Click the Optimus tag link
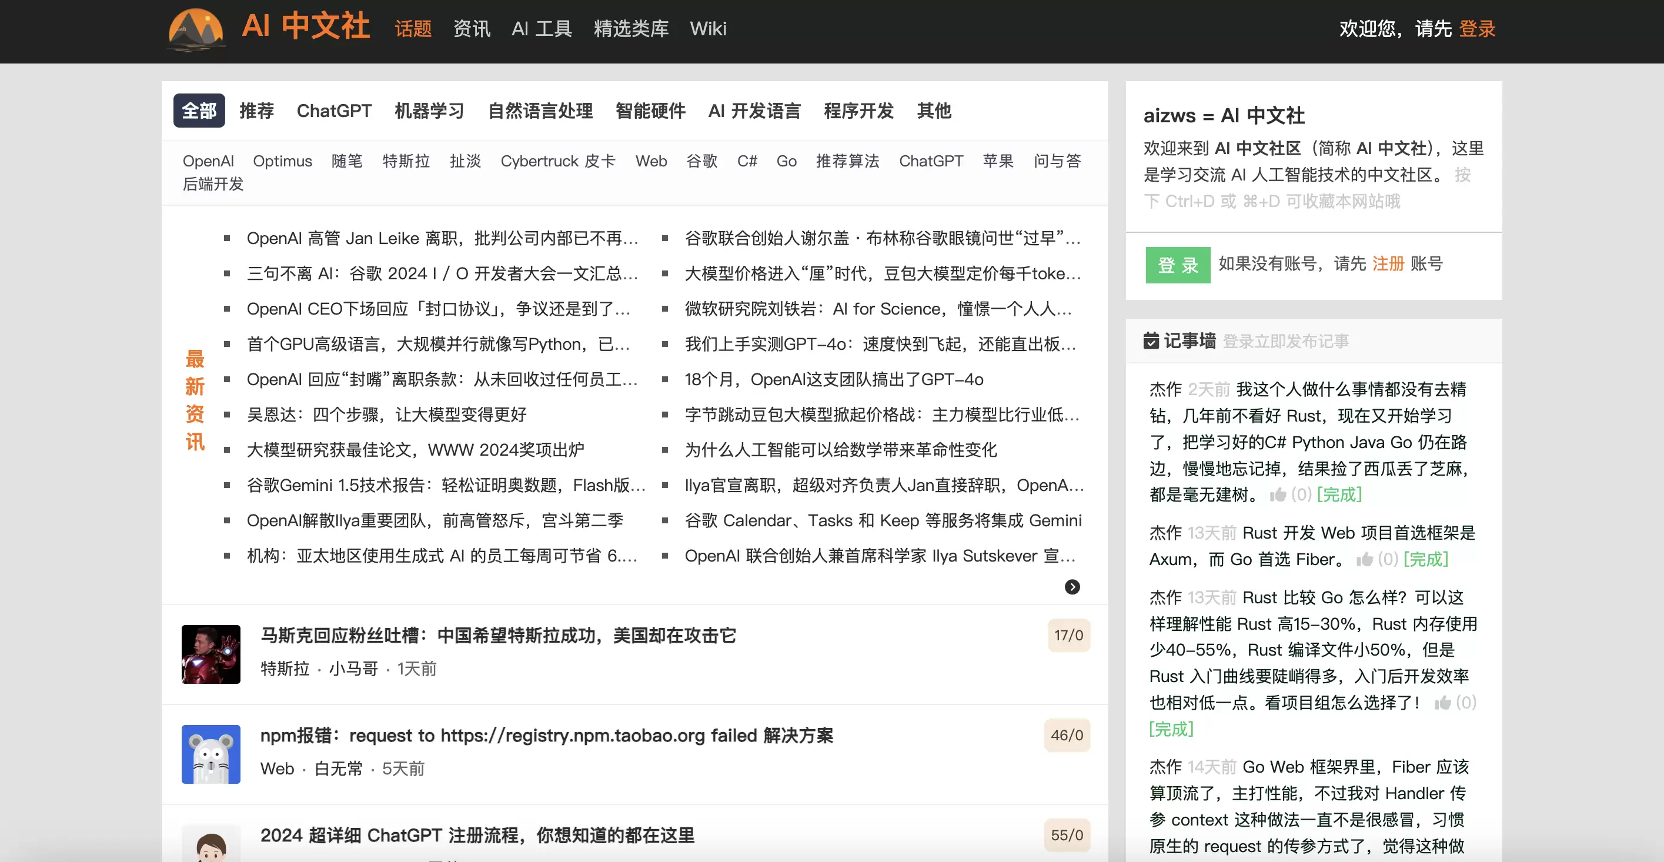1664x862 pixels. 282,161
